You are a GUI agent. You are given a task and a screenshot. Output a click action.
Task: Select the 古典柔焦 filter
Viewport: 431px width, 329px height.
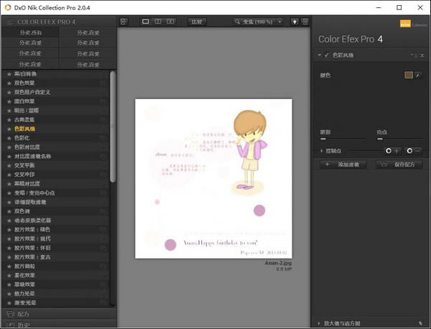pyautogui.click(x=55, y=119)
